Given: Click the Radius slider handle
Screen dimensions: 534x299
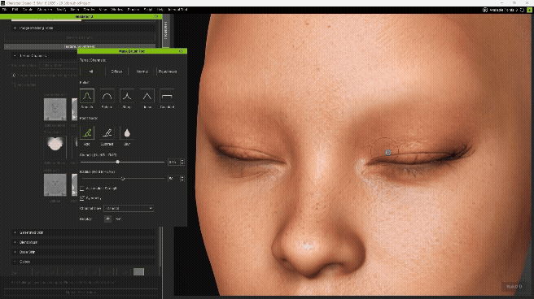Looking at the screenshot, I should 123,179.
